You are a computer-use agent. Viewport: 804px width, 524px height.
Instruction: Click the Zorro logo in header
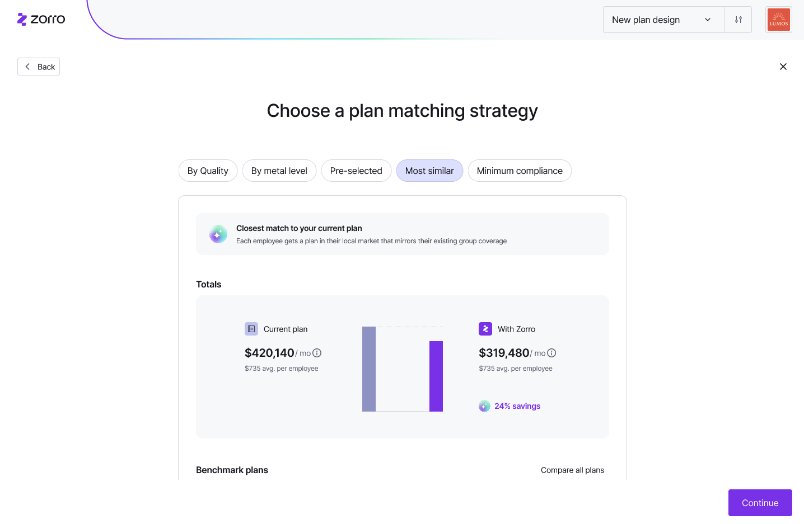tap(41, 20)
